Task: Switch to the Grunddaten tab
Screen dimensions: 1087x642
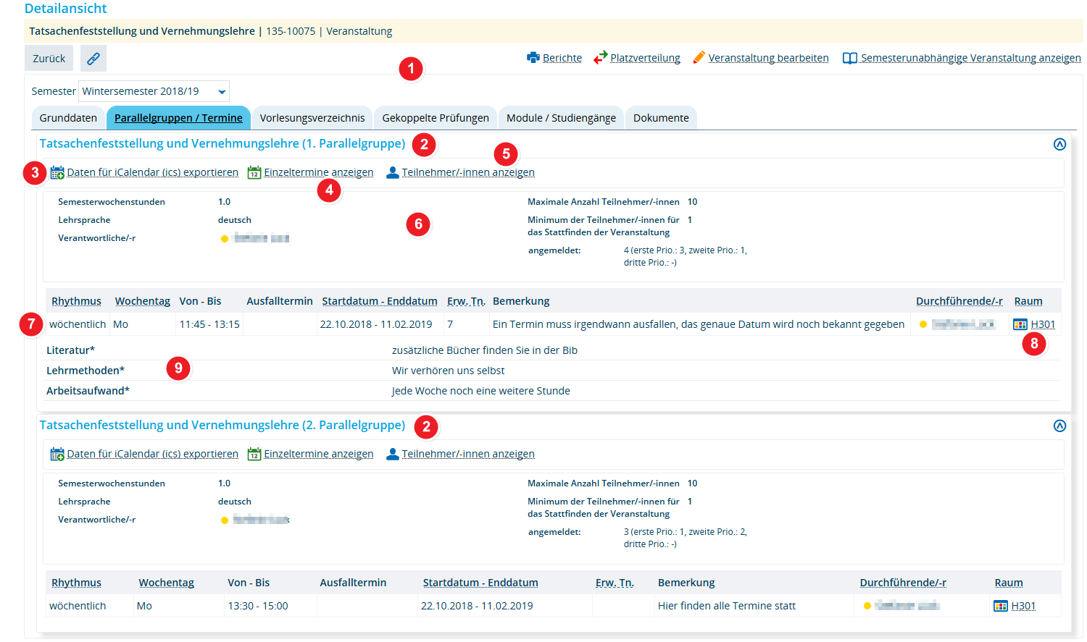Action: 68,118
